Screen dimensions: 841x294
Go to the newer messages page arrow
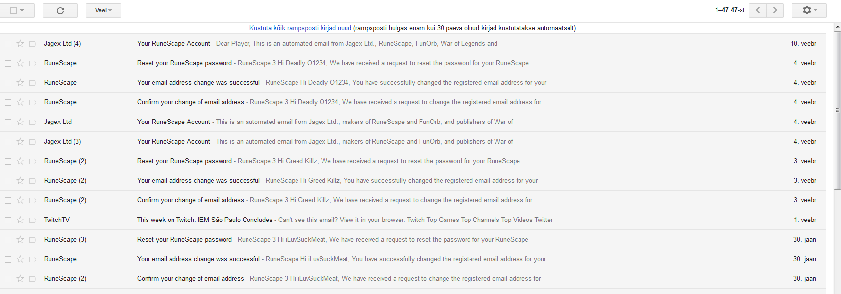tap(758, 10)
